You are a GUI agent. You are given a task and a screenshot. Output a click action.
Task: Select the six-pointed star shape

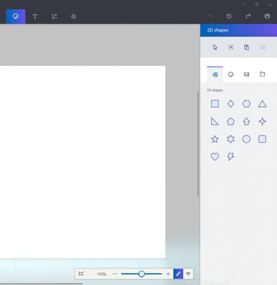231,139
